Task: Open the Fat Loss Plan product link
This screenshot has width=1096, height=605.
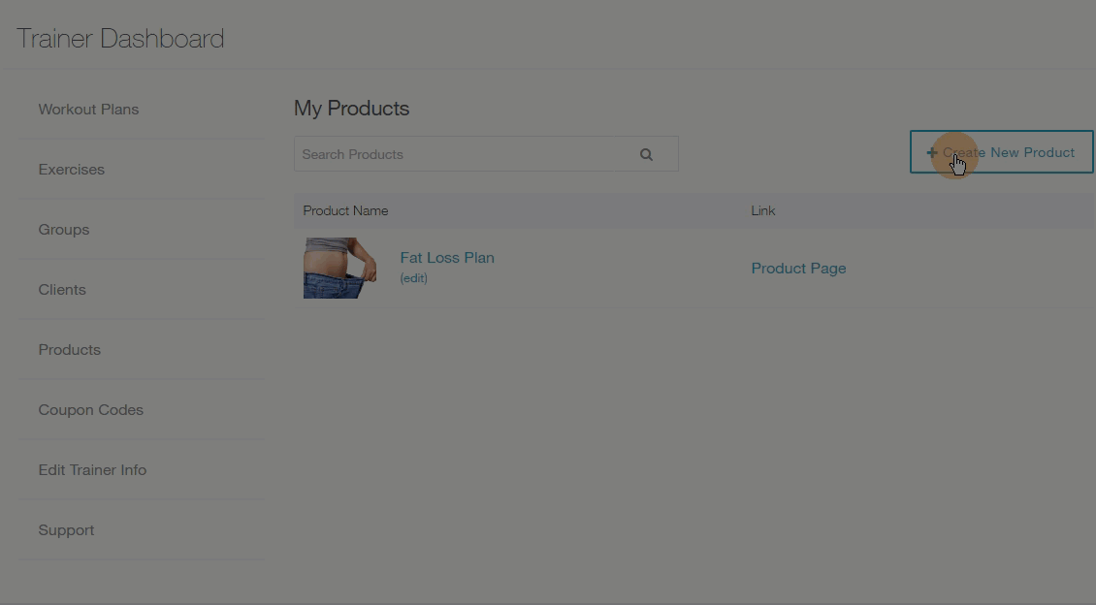Action: pyautogui.click(x=447, y=257)
